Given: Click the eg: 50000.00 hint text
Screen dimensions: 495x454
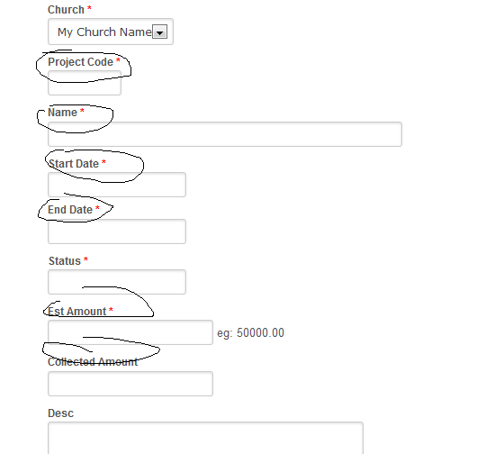Looking at the screenshot, I should [251, 332].
